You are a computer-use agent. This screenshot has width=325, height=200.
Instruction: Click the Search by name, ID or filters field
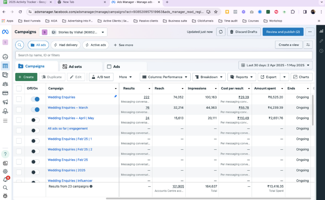click(164, 55)
